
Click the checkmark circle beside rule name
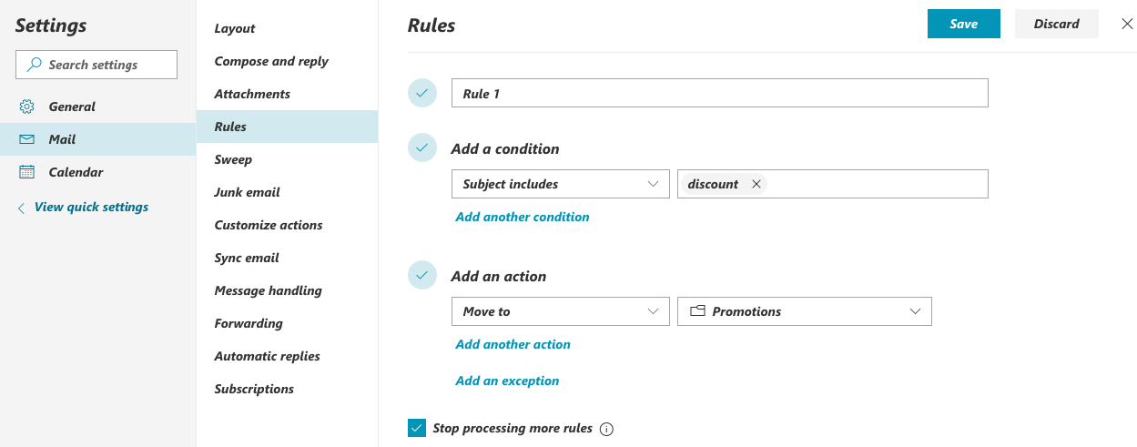(422, 93)
